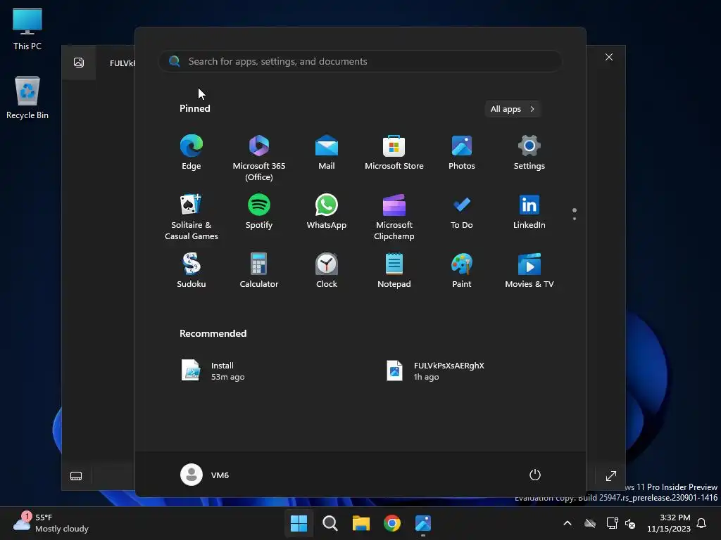This screenshot has height=540, width=721.
Task: Launch Movies & TV
Action: coord(529,271)
